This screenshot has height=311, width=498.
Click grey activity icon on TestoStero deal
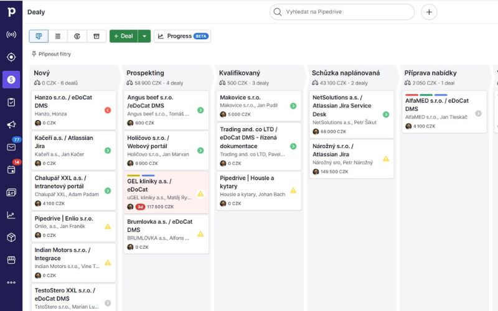click(x=108, y=303)
